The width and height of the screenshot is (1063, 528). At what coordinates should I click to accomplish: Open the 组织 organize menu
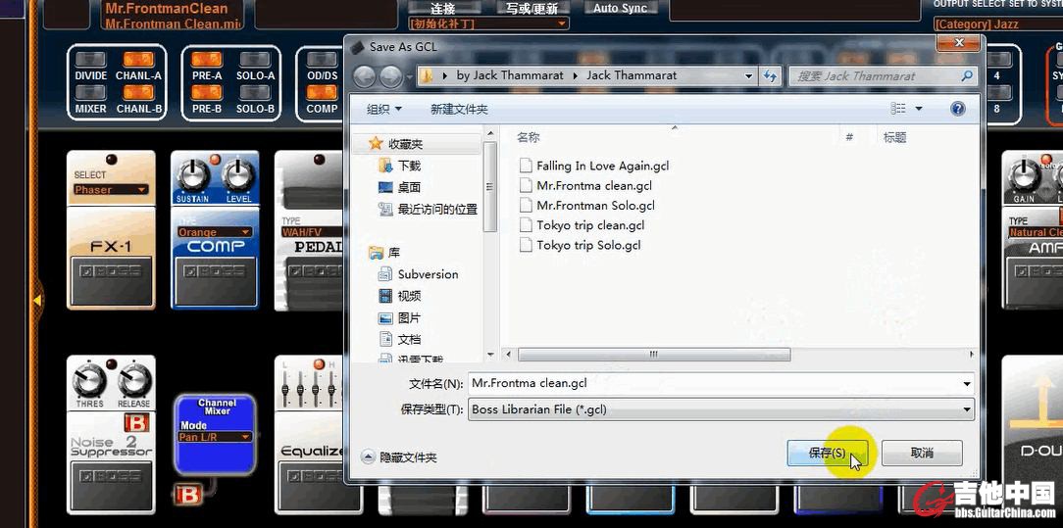click(x=384, y=109)
